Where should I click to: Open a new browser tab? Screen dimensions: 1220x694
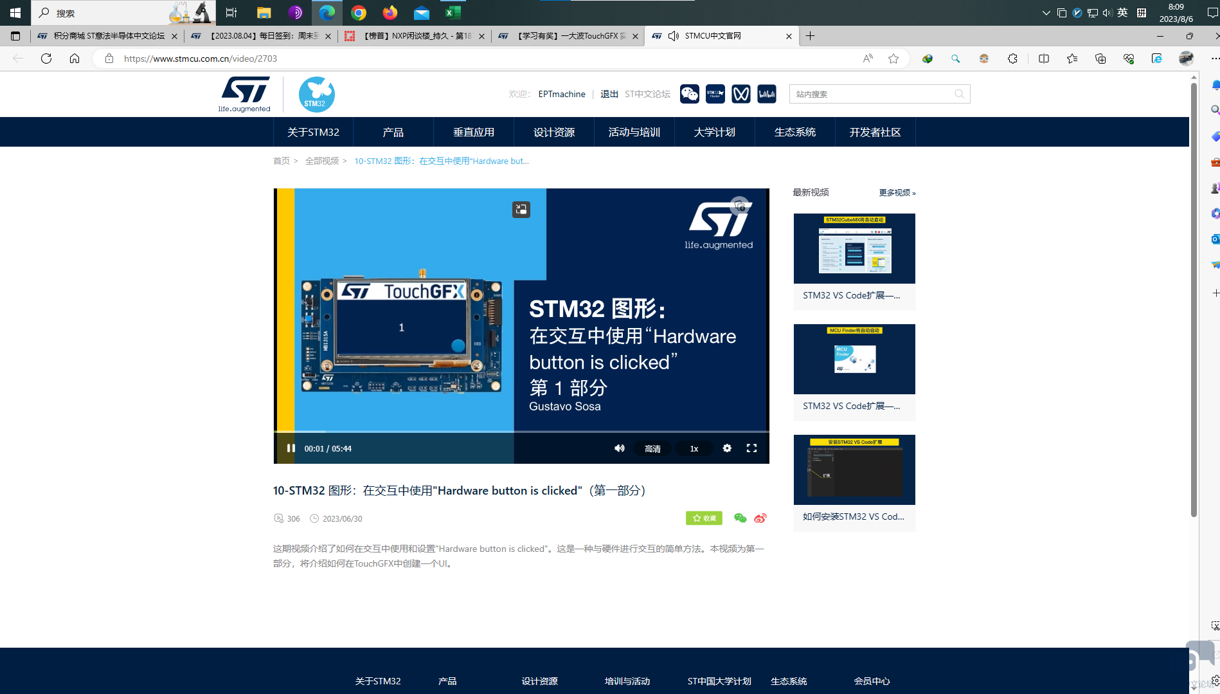(x=810, y=36)
